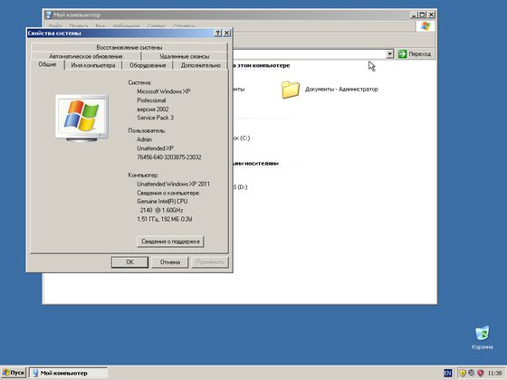Image resolution: width=507 pixels, height=380 pixels.
Task: Minimize the Мой компьютер window
Action: (414, 14)
